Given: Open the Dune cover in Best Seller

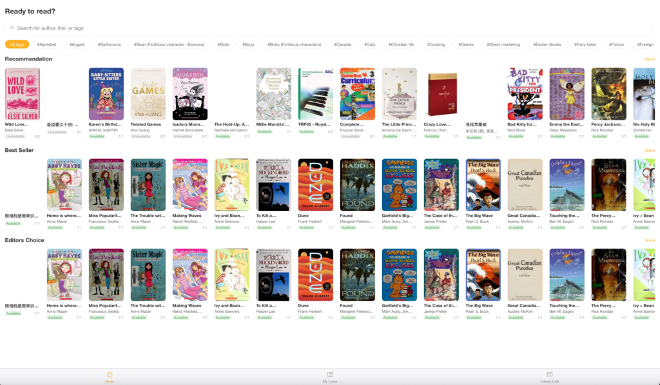Looking at the screenshot, I should coord(316,185).
